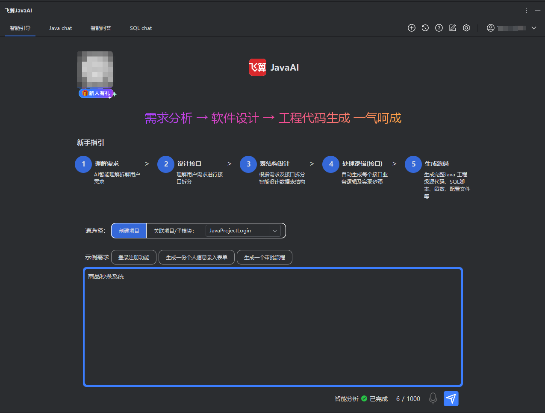545x413 pixels.
Task: Open the help question mark icon
Action: click(x=439, y=28)
